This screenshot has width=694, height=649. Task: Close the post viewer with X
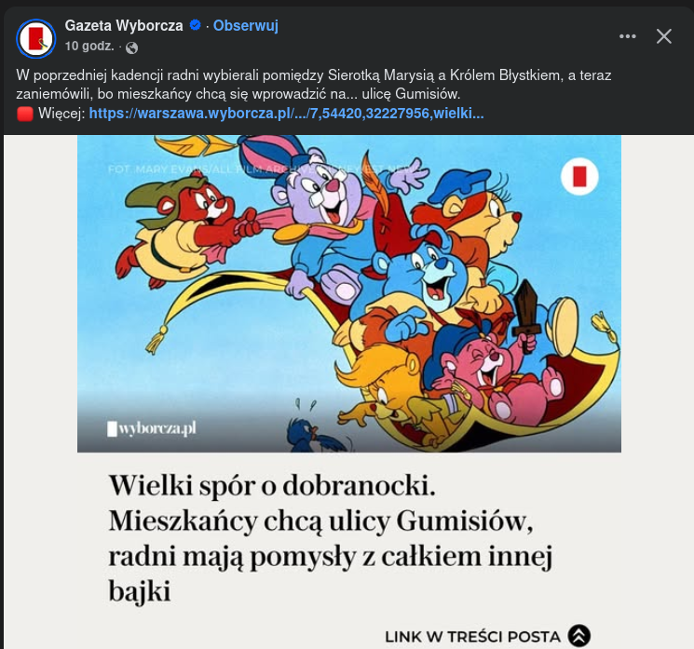coord(664,36)
